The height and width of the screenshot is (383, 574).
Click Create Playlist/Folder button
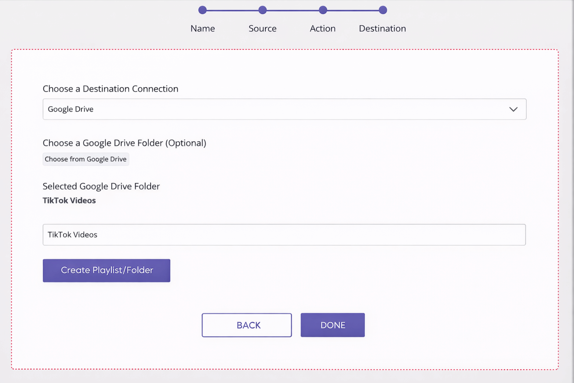click(x=106, y=270)
